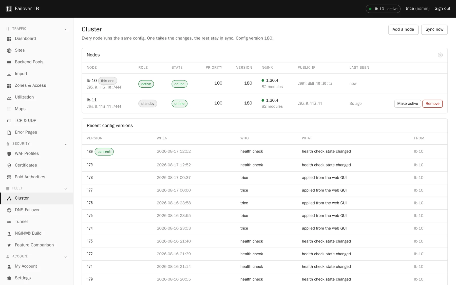This screenshot has height=285, width=456.
Task: Click the active role badge for lb-10
Action: (146, 84)
